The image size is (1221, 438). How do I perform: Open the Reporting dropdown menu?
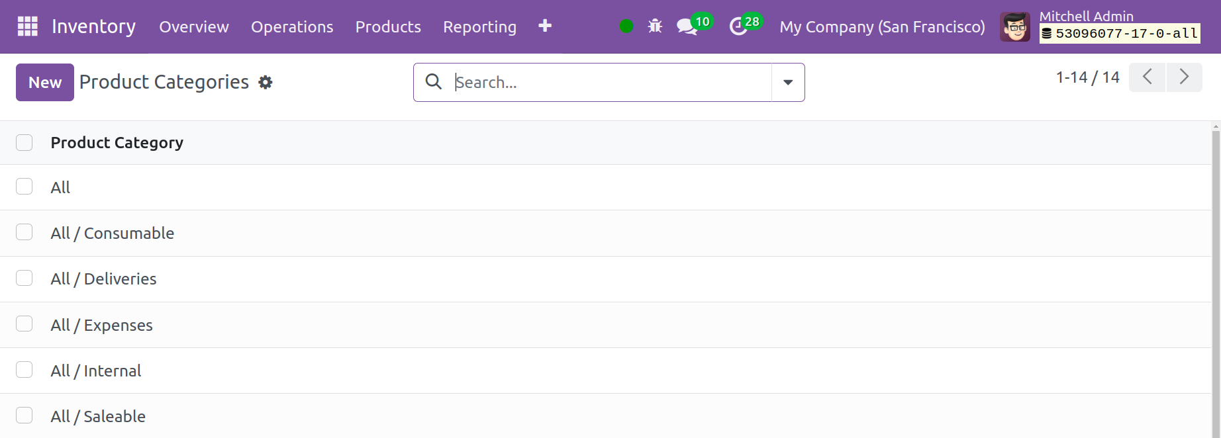point(479,27)
